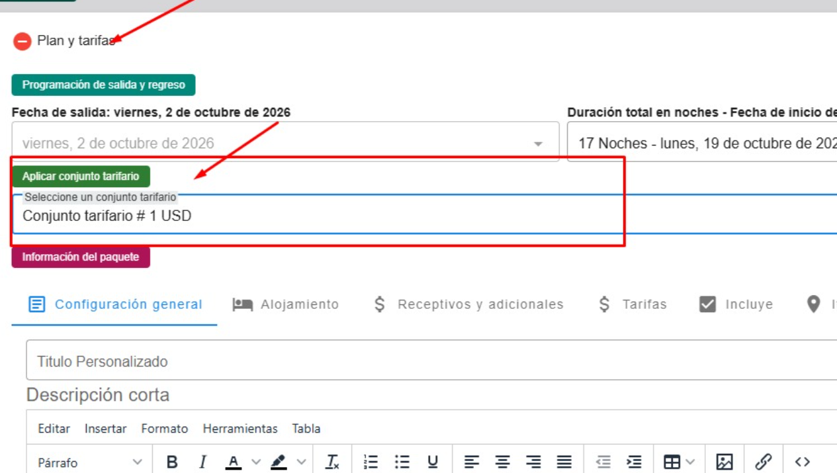
Task: Justify text alignment
Action: click(564, 462)
